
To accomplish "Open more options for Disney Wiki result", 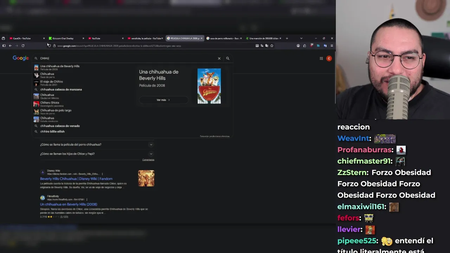I will 102,174.
